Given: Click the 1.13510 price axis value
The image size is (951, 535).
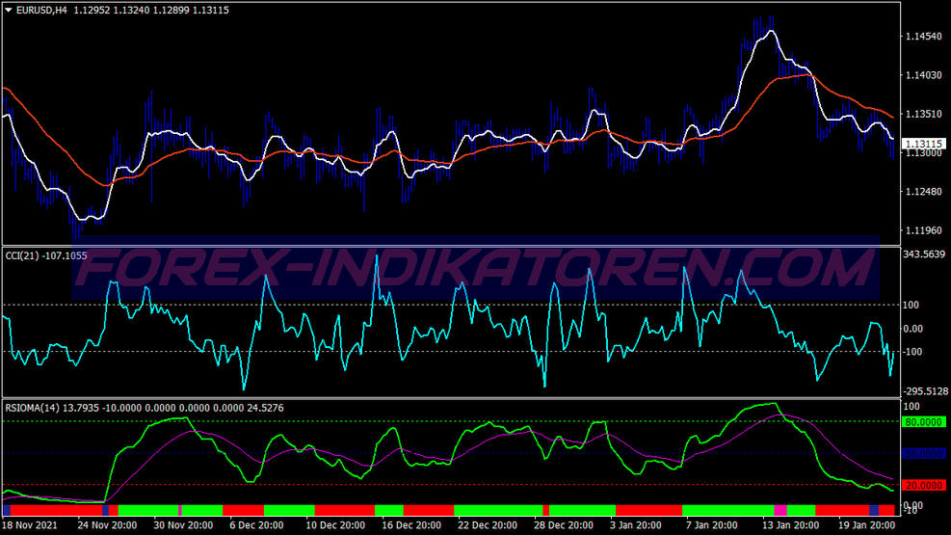Looking at the screenshot, I should [924, 114].
